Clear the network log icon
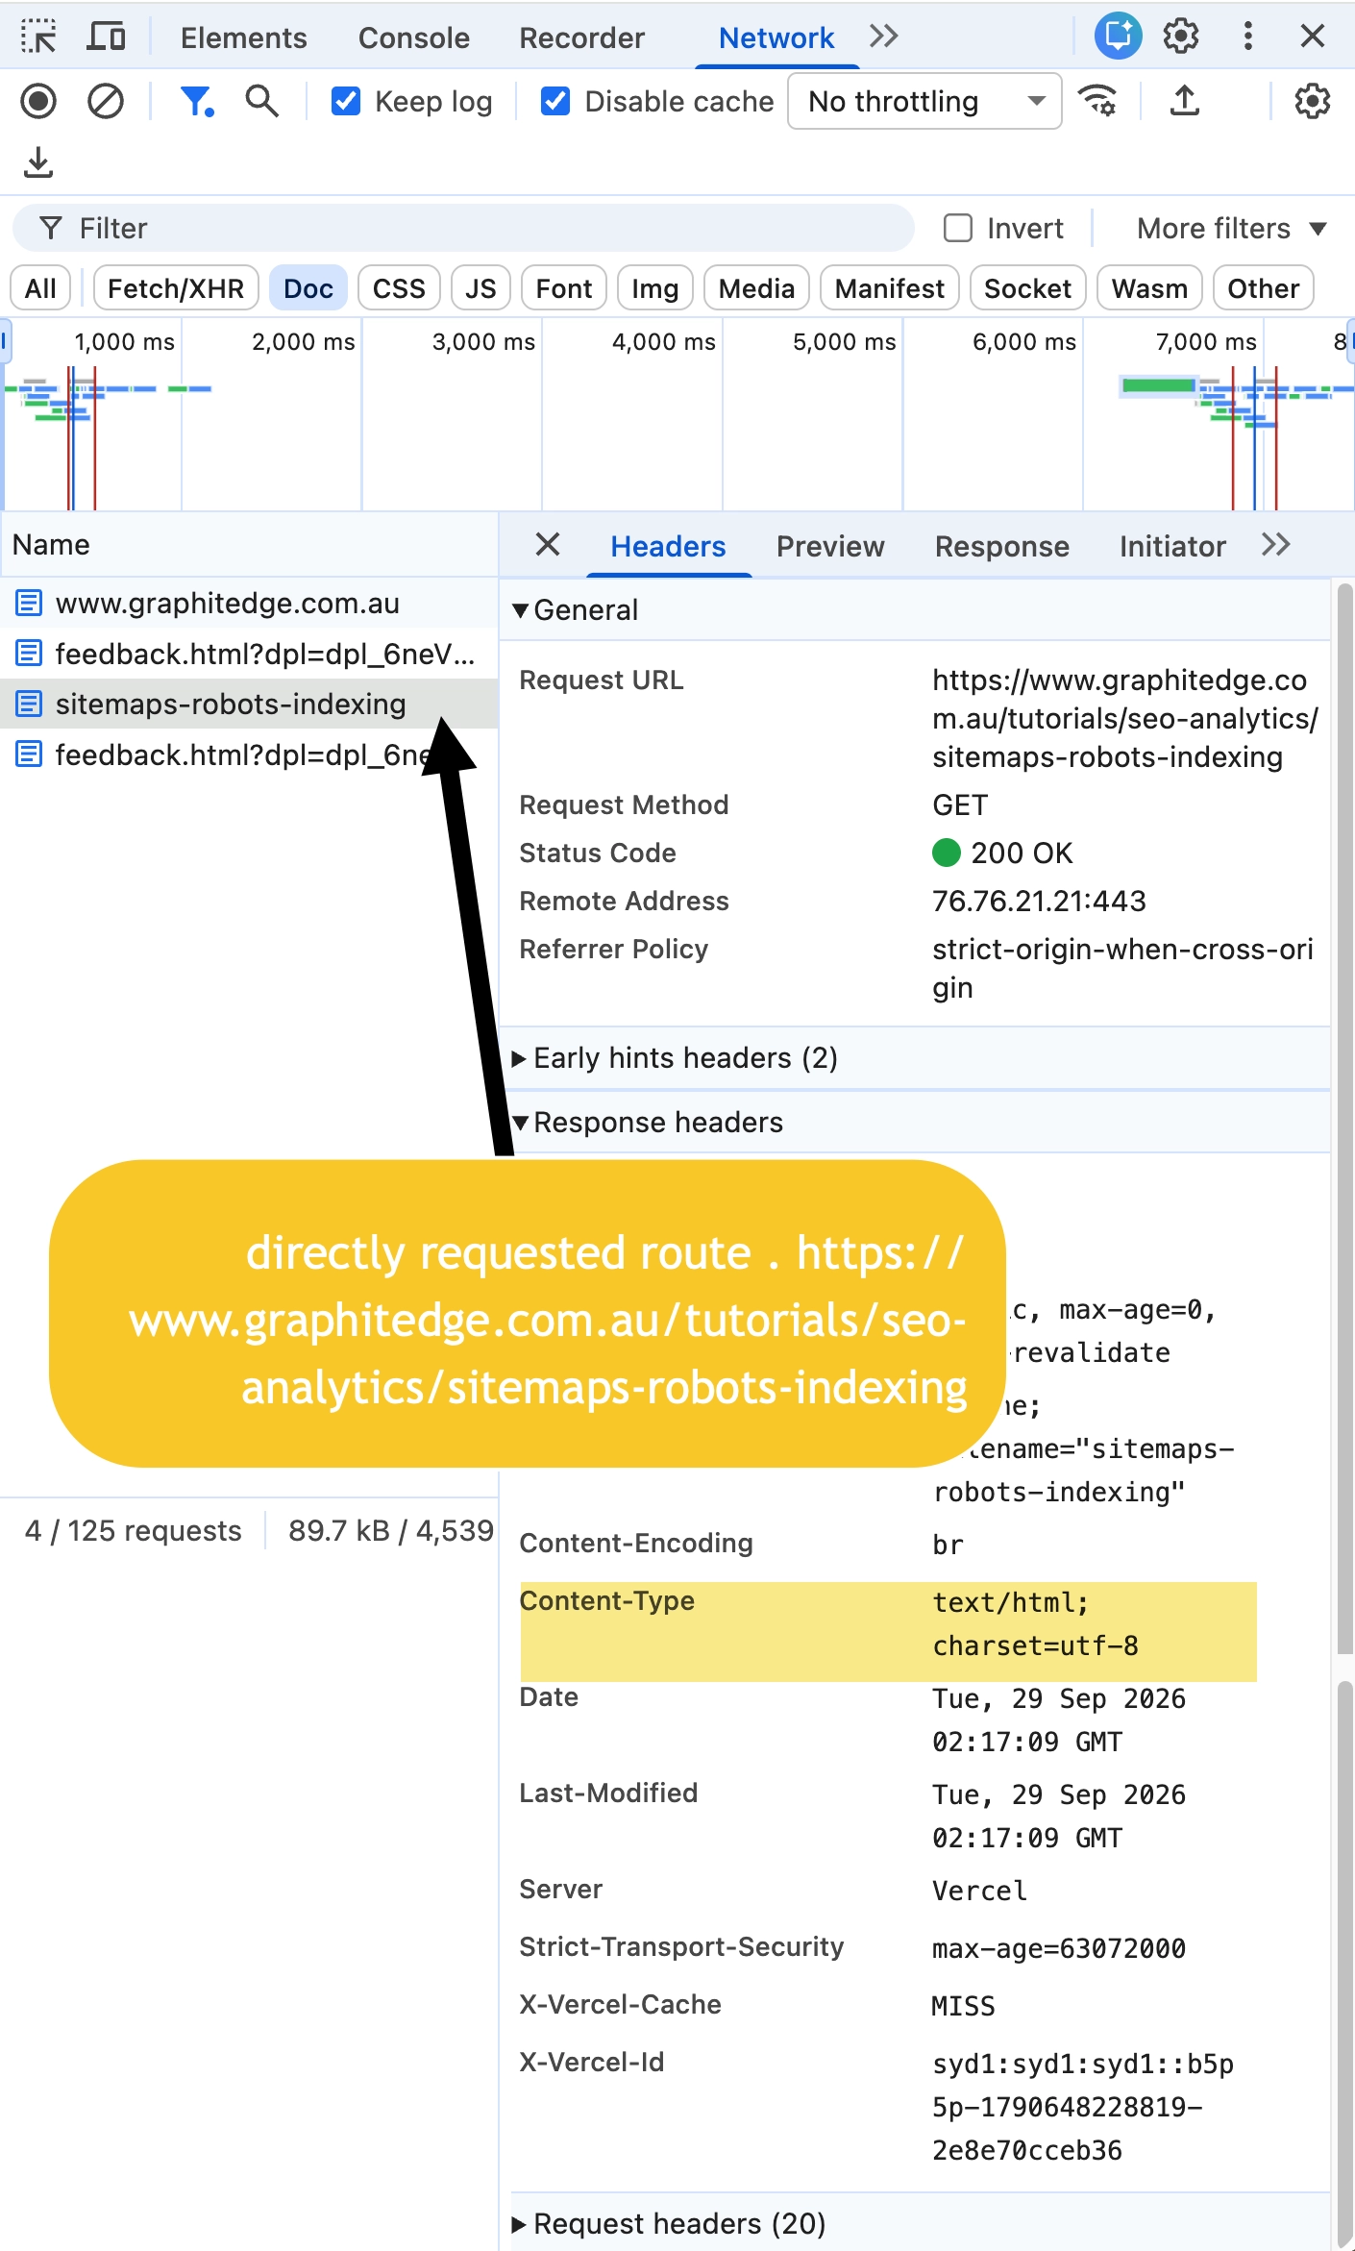The height and width of the screenshot is (2251, 1355). tap(106, 101)
